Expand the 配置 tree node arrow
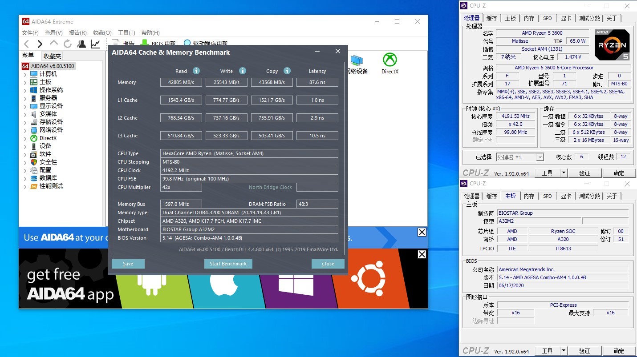 (x=25, y=170)
